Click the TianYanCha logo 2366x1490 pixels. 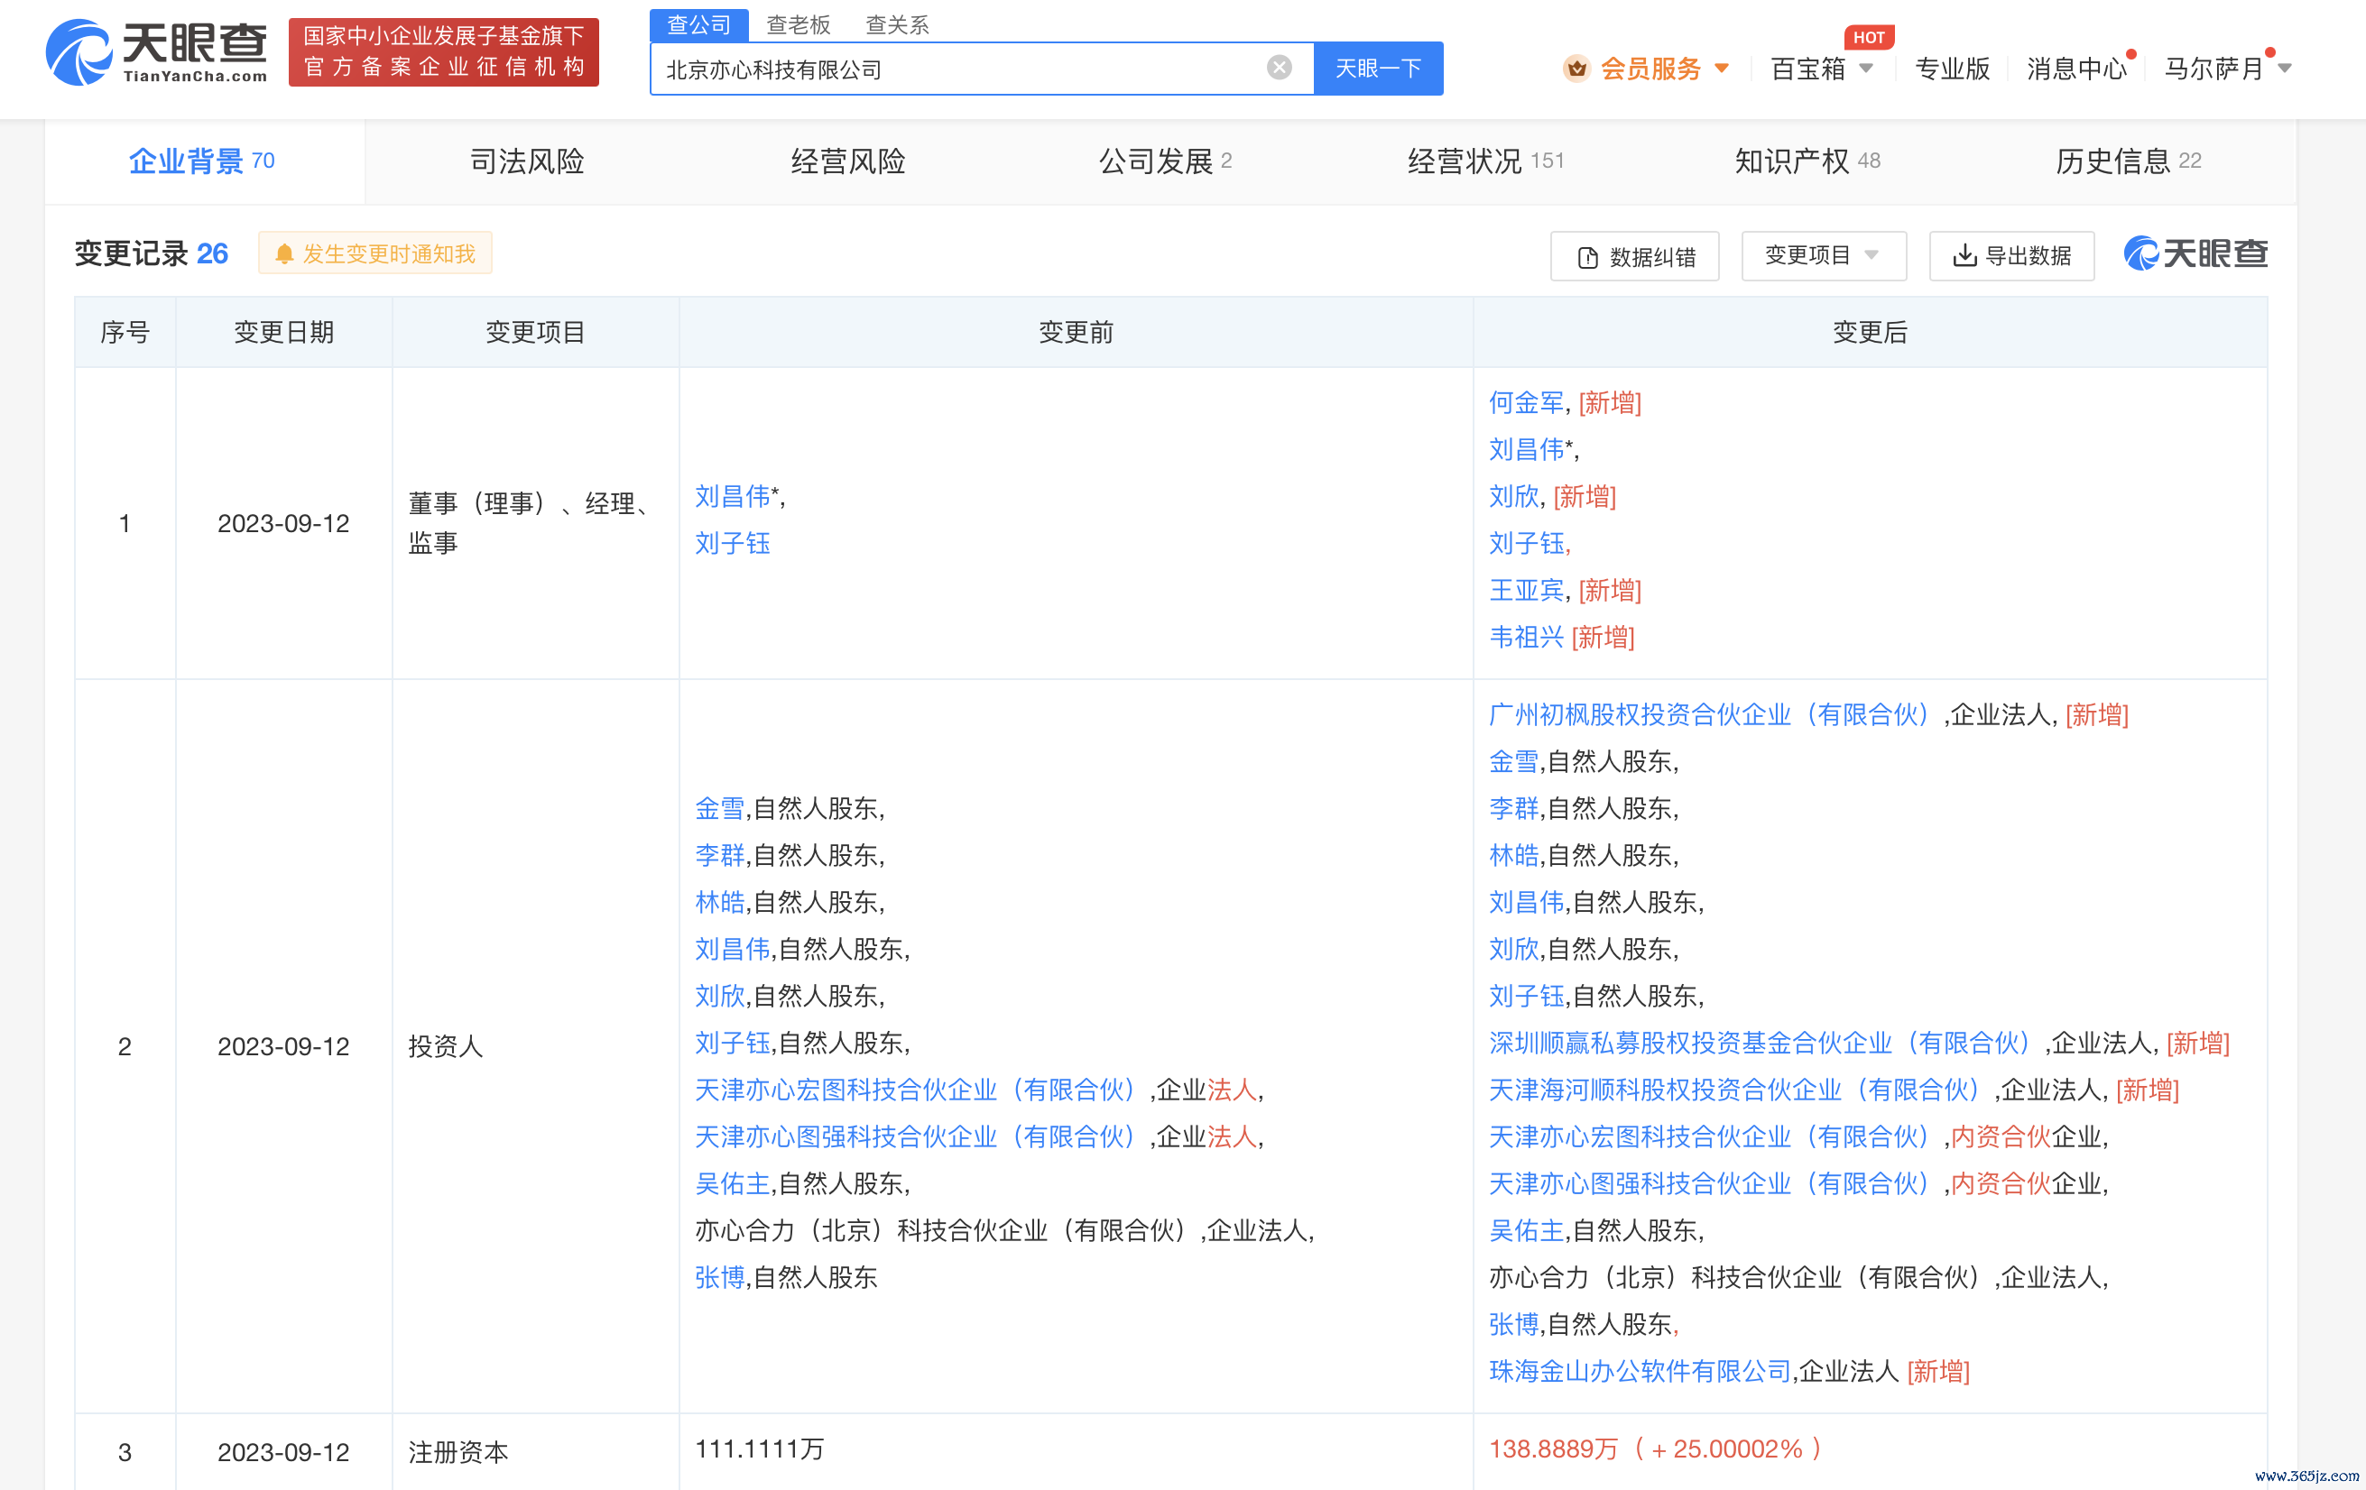157,52
